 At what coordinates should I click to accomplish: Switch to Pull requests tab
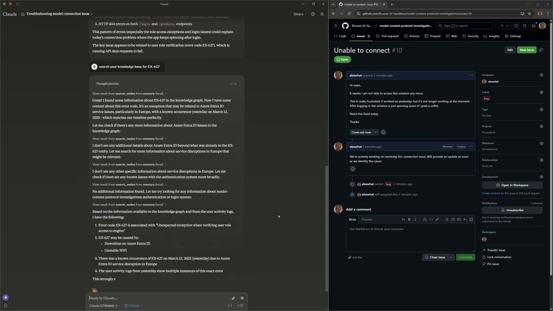point(388,36)
